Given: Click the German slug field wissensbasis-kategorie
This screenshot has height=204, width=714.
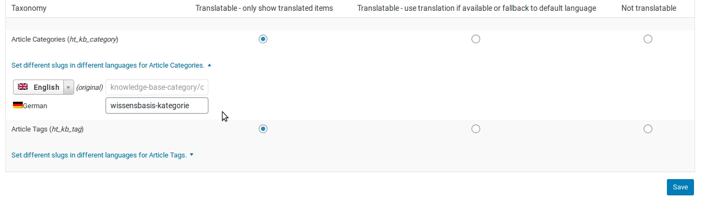Looking at the screenshot, I should 157,106.
